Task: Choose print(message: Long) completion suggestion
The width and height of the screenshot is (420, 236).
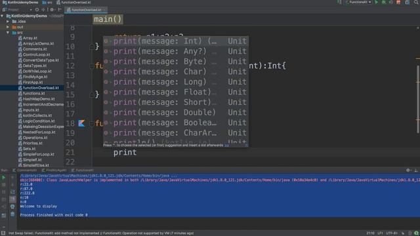Action: (176, 82)
